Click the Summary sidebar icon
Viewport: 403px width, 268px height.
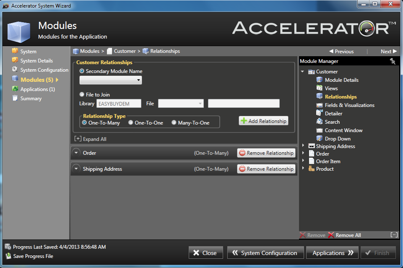pos(15,98)
